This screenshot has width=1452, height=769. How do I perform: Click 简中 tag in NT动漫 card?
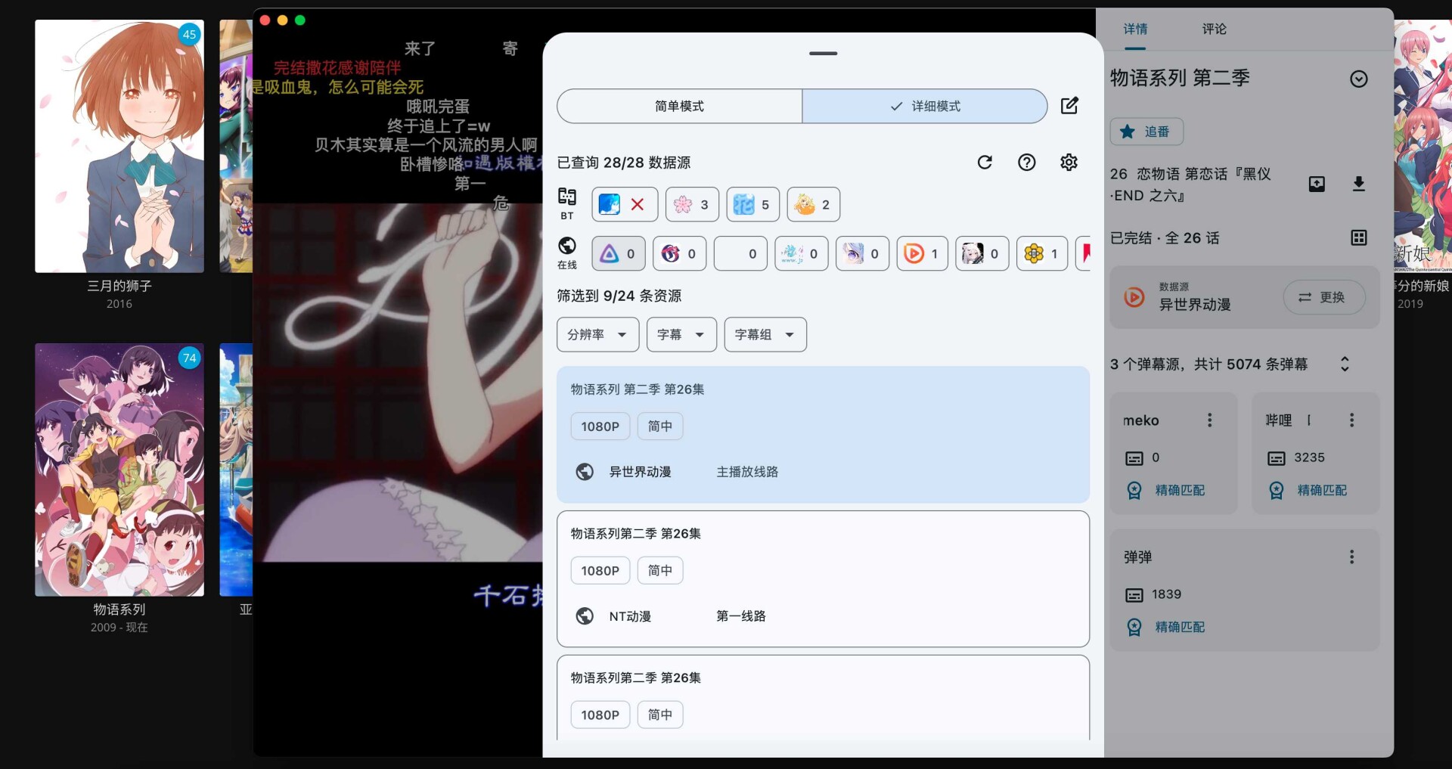point(660,570)
